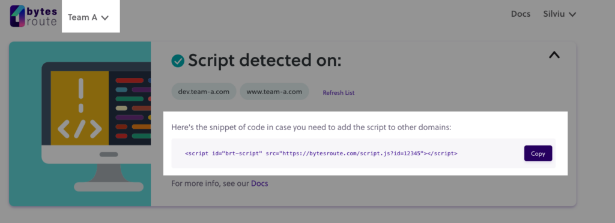Select the www.team-a.com domain chip
This screenshot has height=223, width=615.
[x=274, y=92]
